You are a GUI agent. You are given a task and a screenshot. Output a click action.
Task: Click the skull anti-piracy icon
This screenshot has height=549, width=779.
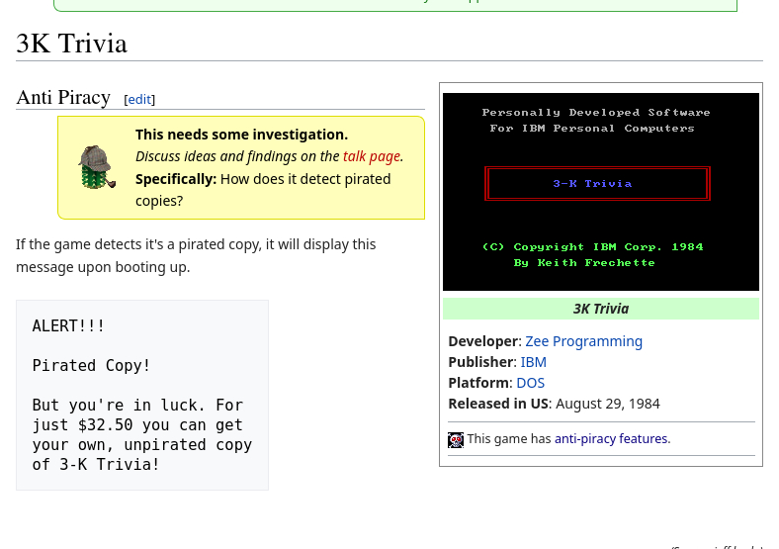pyautogui.click(x=456, y=440)
